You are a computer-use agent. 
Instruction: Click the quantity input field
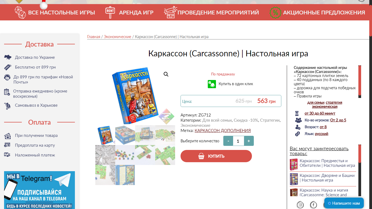pos(238,141)
